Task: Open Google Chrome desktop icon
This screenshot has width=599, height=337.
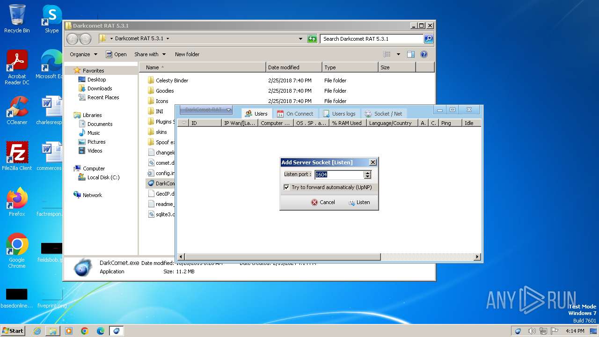Action: tap(17, 250)
